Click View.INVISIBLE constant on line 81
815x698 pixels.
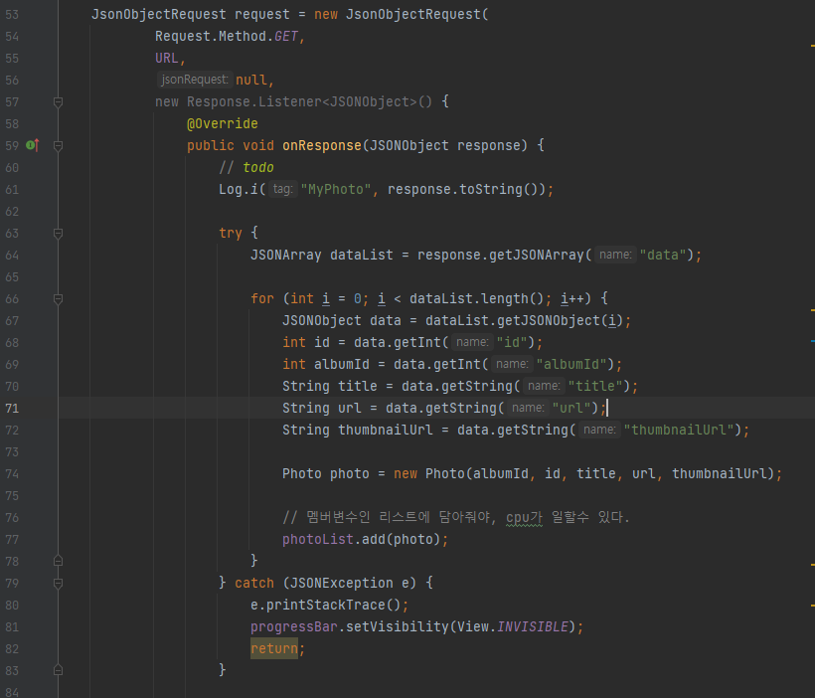point(513,626)
